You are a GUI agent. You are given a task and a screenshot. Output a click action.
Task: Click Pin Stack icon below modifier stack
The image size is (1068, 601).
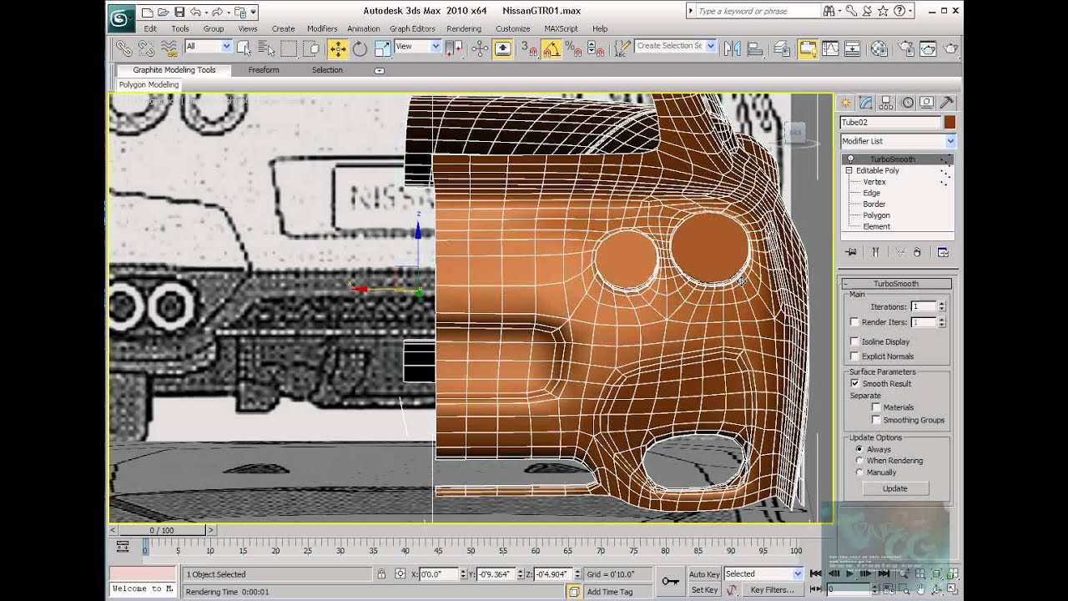[850, 251]
